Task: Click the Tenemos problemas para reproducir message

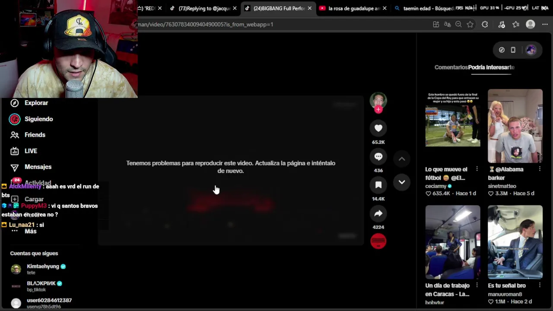Action: pos(231,167)
